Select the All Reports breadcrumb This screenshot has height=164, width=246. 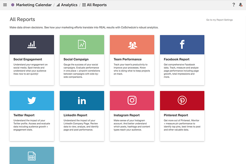(97, 5)
